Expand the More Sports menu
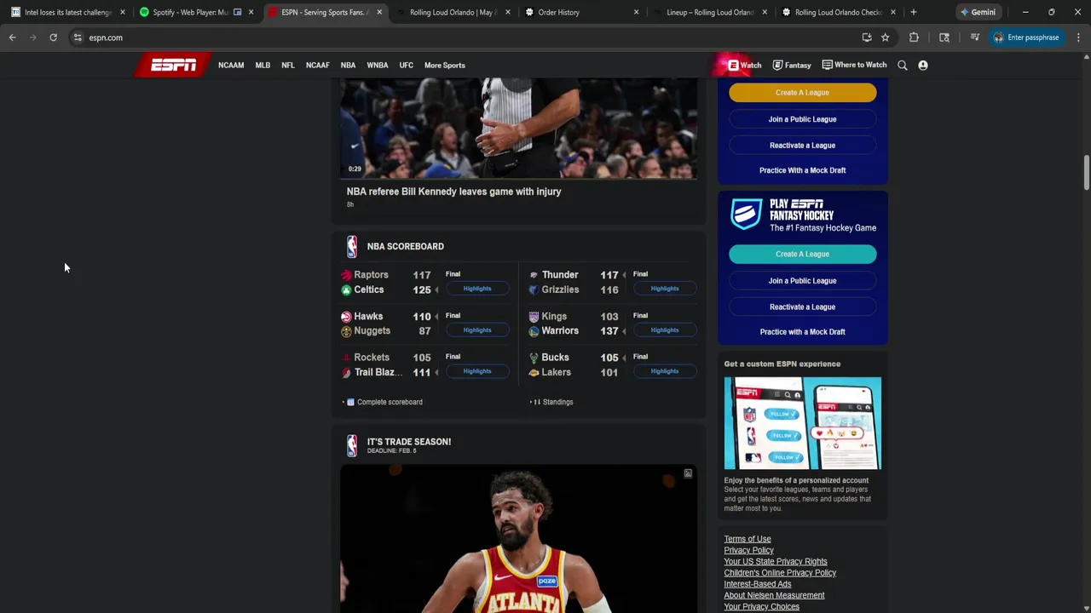This screenshot has height=613, width=1091. click(445, 66)
